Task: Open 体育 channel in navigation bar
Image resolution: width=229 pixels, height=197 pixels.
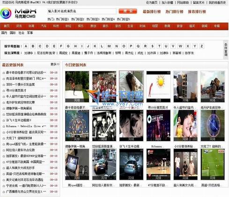Action: (31, 26)
